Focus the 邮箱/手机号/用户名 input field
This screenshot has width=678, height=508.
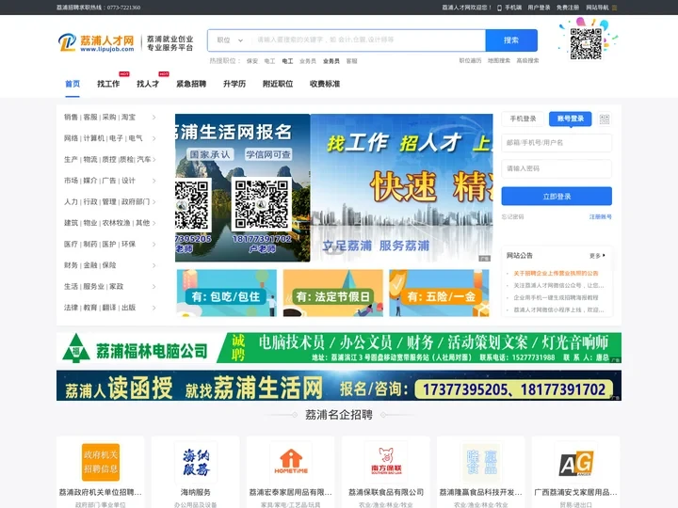tap(557, 143)
